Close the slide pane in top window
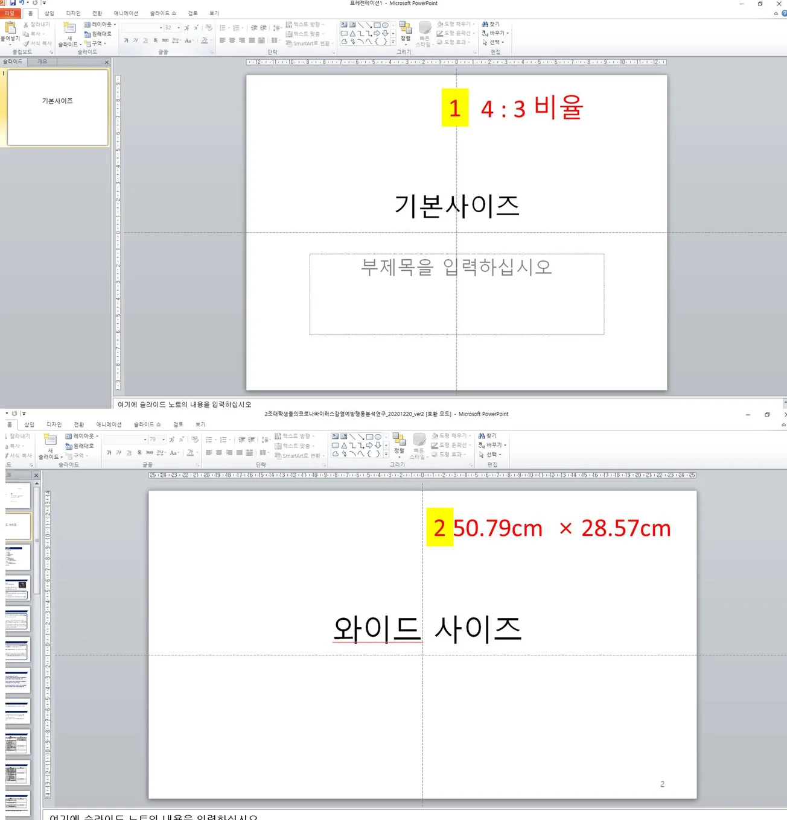The image size is (787, 820). 107,62
